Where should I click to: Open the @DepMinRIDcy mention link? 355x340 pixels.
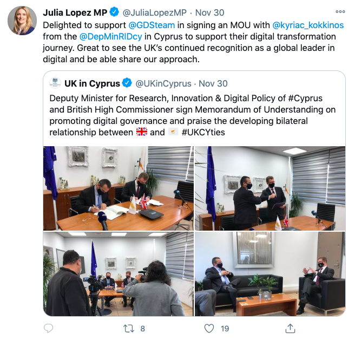coord(111,37)
